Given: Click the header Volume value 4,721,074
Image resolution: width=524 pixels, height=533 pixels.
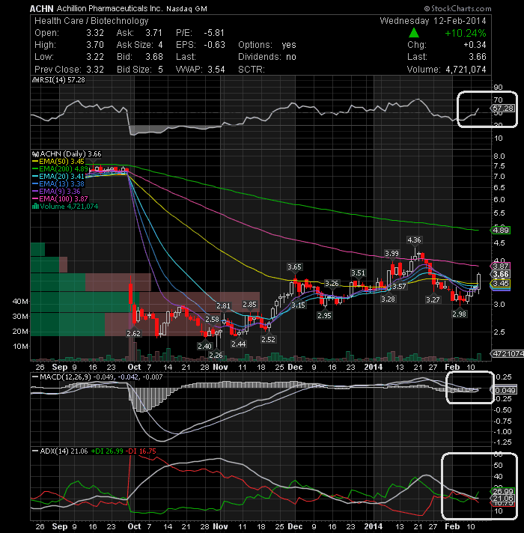Looking at the screenshot, I should pyautogui.click(x=466, y=70).
